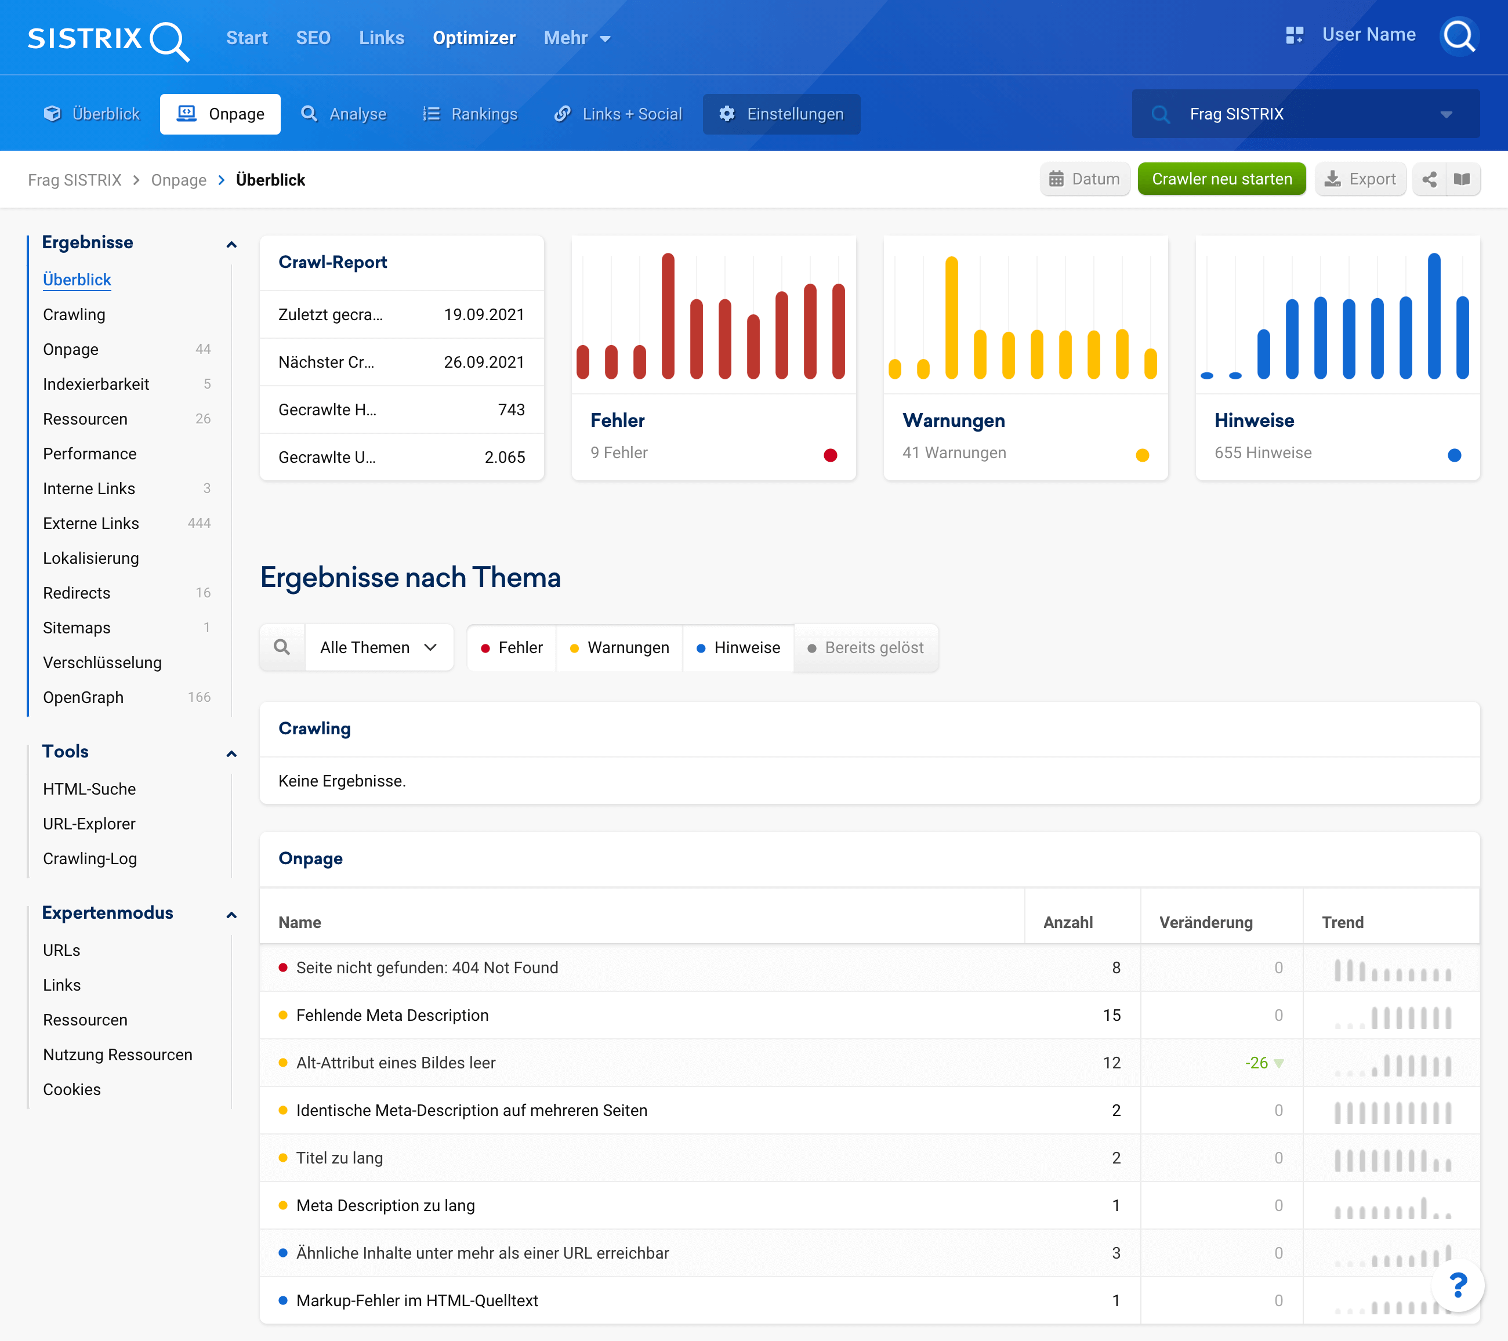The image size is (1508, 1341).
Task: Collapse the Ergebnisse sidebar section
Action: pyautogui.click(x=231, y=244)
